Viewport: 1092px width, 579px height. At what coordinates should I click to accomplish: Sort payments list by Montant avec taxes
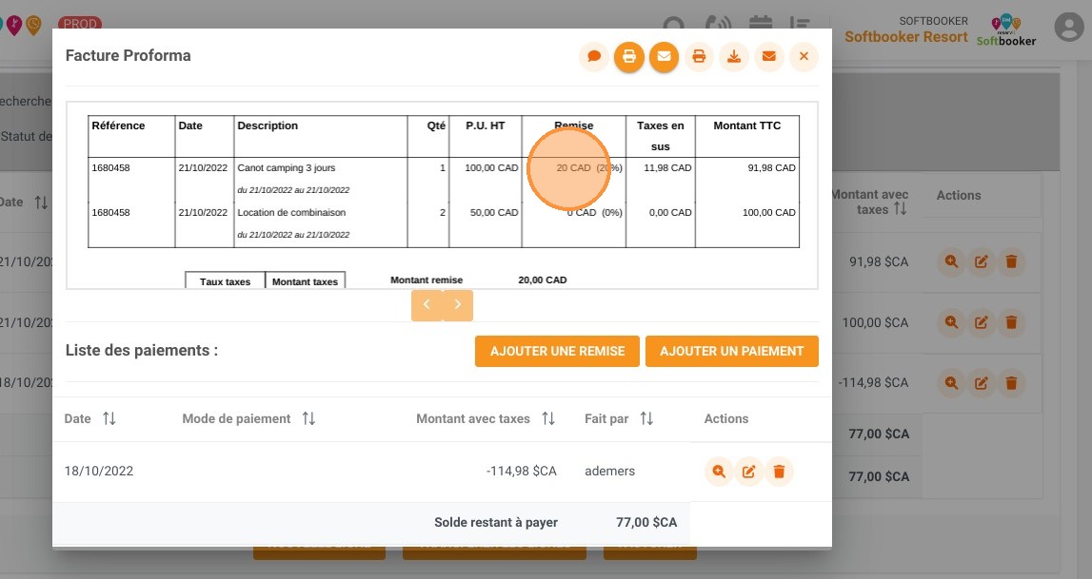coord(548,418)
